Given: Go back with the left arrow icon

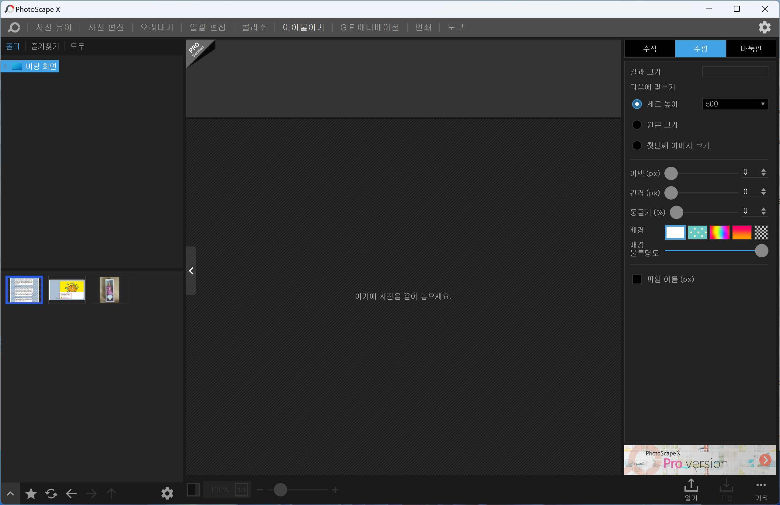Looking at the screenshot, I should pos(71,493).
